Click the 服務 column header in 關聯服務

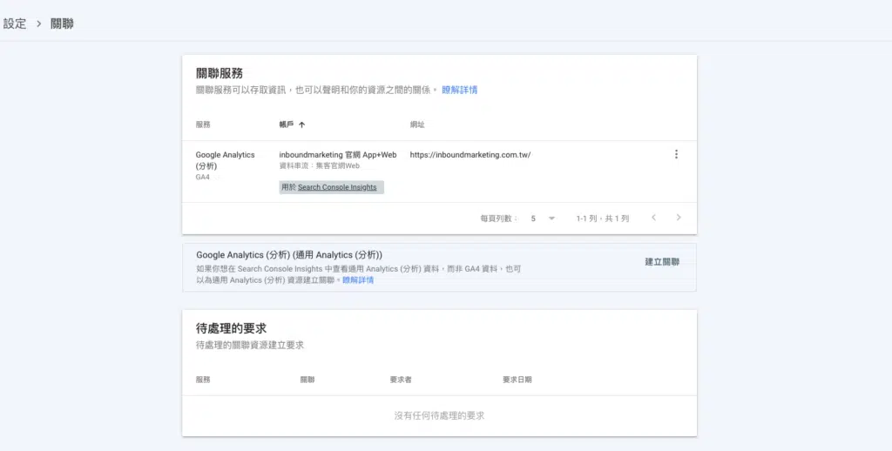(203, 125)
